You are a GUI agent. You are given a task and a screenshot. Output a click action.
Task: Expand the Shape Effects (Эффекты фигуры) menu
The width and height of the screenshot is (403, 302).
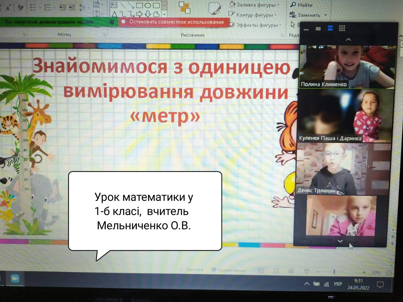point(256,25)
